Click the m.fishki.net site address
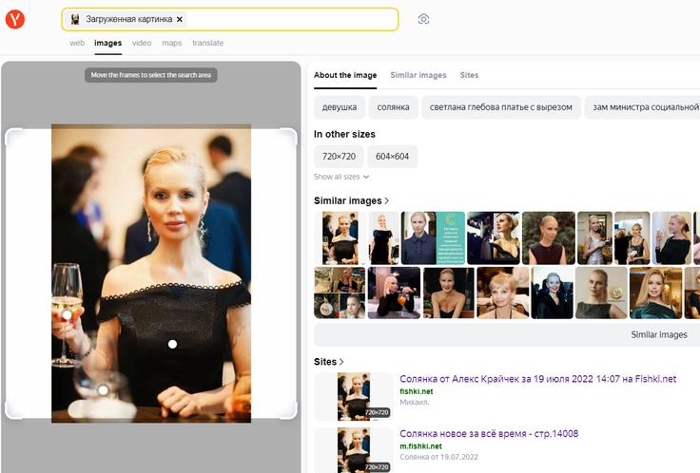 (x=420, y=446)
